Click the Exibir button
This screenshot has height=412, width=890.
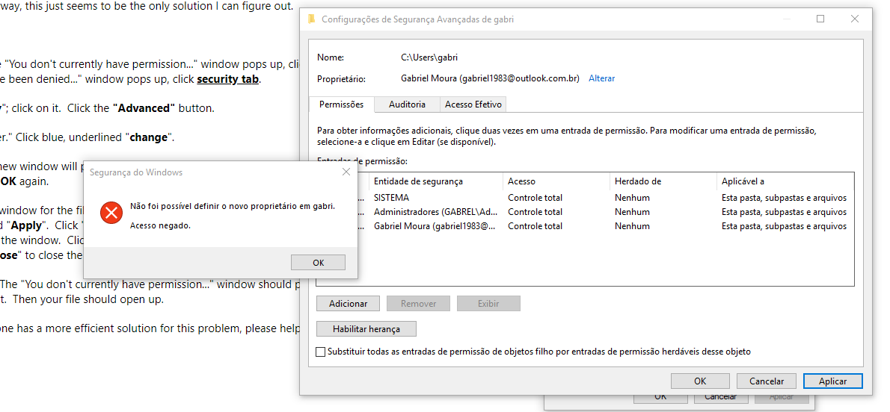click(x=488, y=303)
